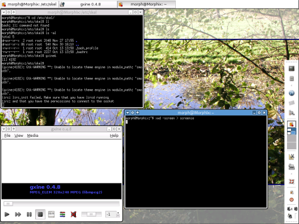299x224 pixels.
Task: Click the gxine volume slider handle
Action: pyautogui.click(x=91, y=214)
